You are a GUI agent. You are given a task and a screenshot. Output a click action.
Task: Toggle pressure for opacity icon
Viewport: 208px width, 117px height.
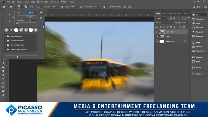coord(62,7)
